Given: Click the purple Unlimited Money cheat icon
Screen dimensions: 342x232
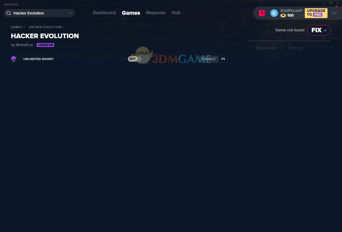Looking at the screenshot, I should point(14,59).
